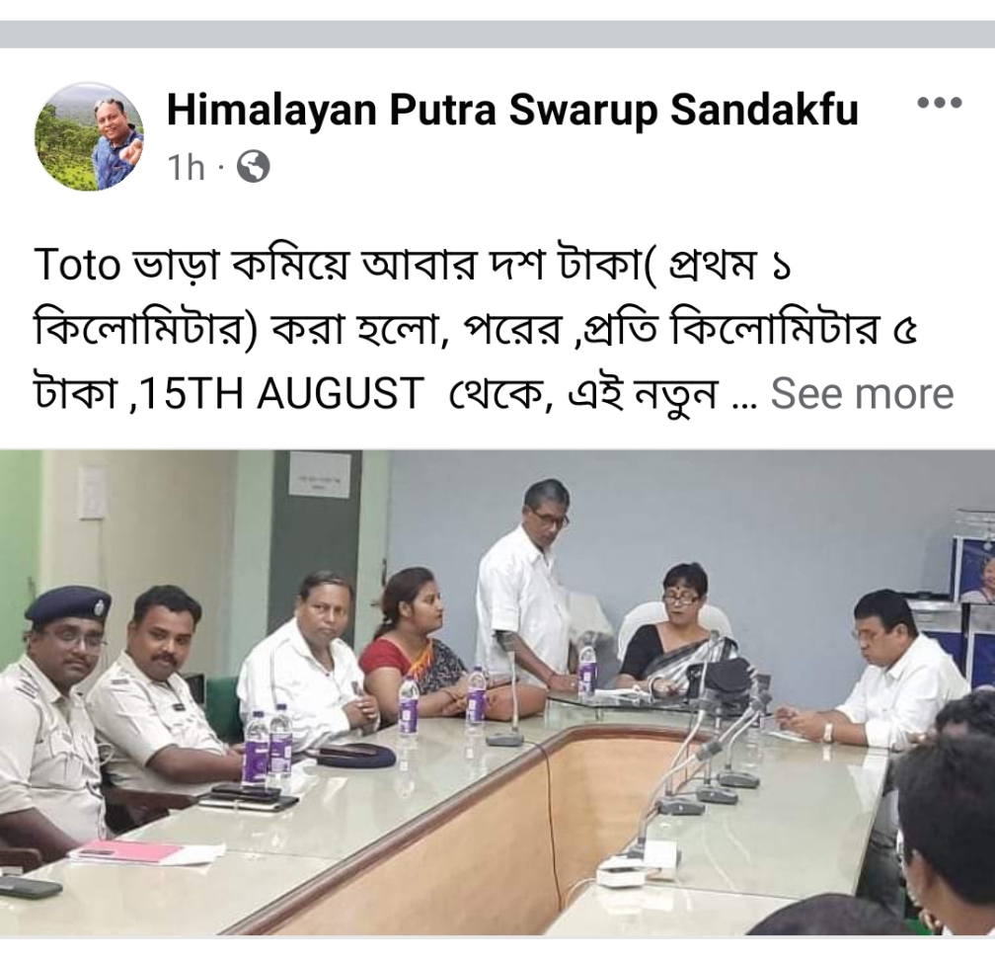This screenshot has width=995, height=961.
Task: Click the word Toto in post
Action: pyautogui.click(x=77, y=266)
